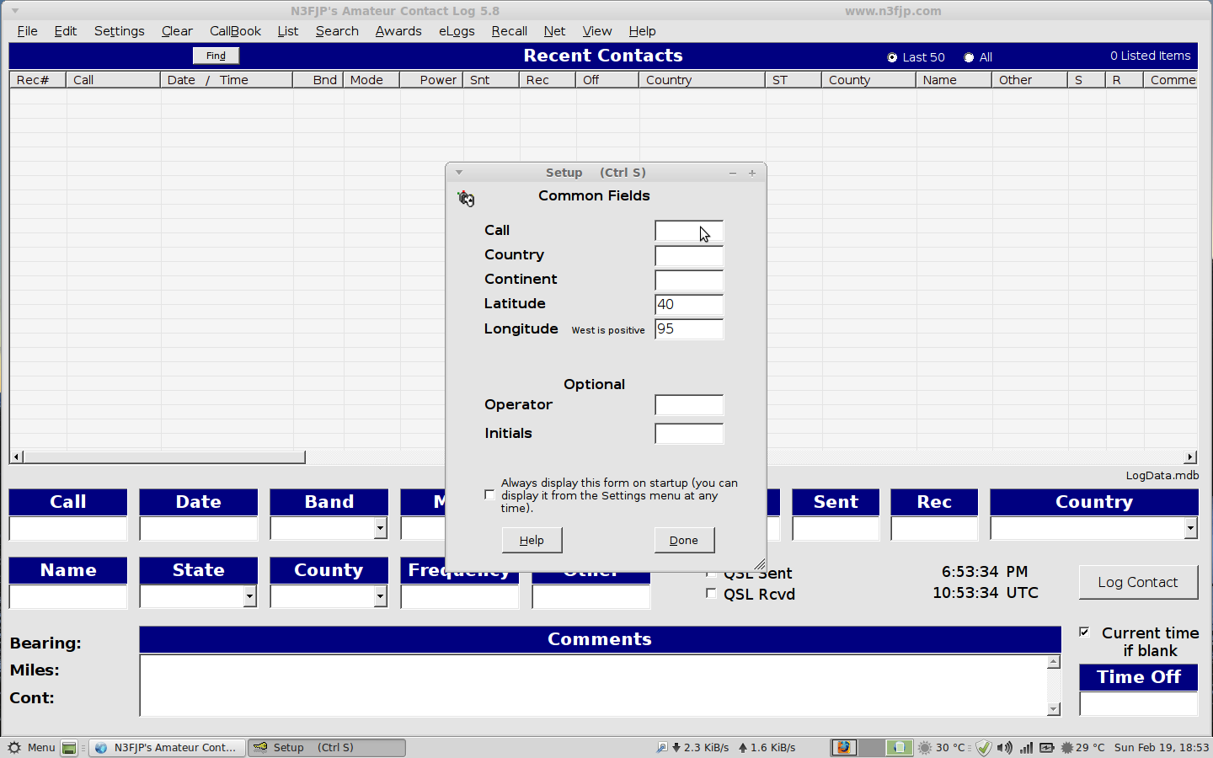
Task: Open the Help menu in menu bar
Action: click(x=642, y=31)
